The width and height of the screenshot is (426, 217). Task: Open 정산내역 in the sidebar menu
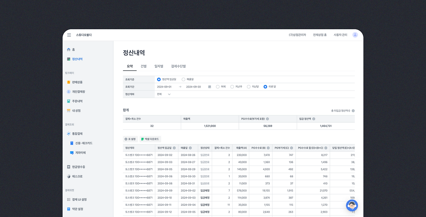tap(77, 59)
